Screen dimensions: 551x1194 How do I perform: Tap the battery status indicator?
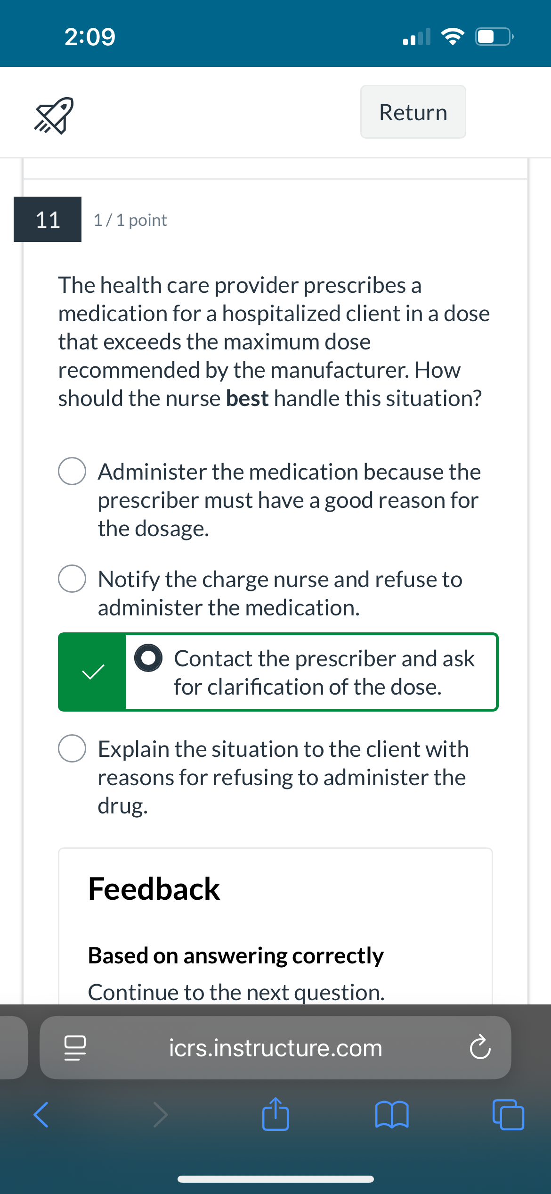(x=494, y=36)
